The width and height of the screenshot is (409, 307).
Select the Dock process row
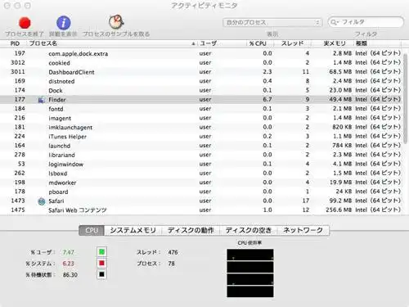click(x=201, y=90)
